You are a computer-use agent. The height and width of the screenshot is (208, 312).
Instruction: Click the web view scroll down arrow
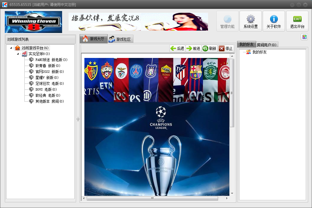tap(232, 193)
